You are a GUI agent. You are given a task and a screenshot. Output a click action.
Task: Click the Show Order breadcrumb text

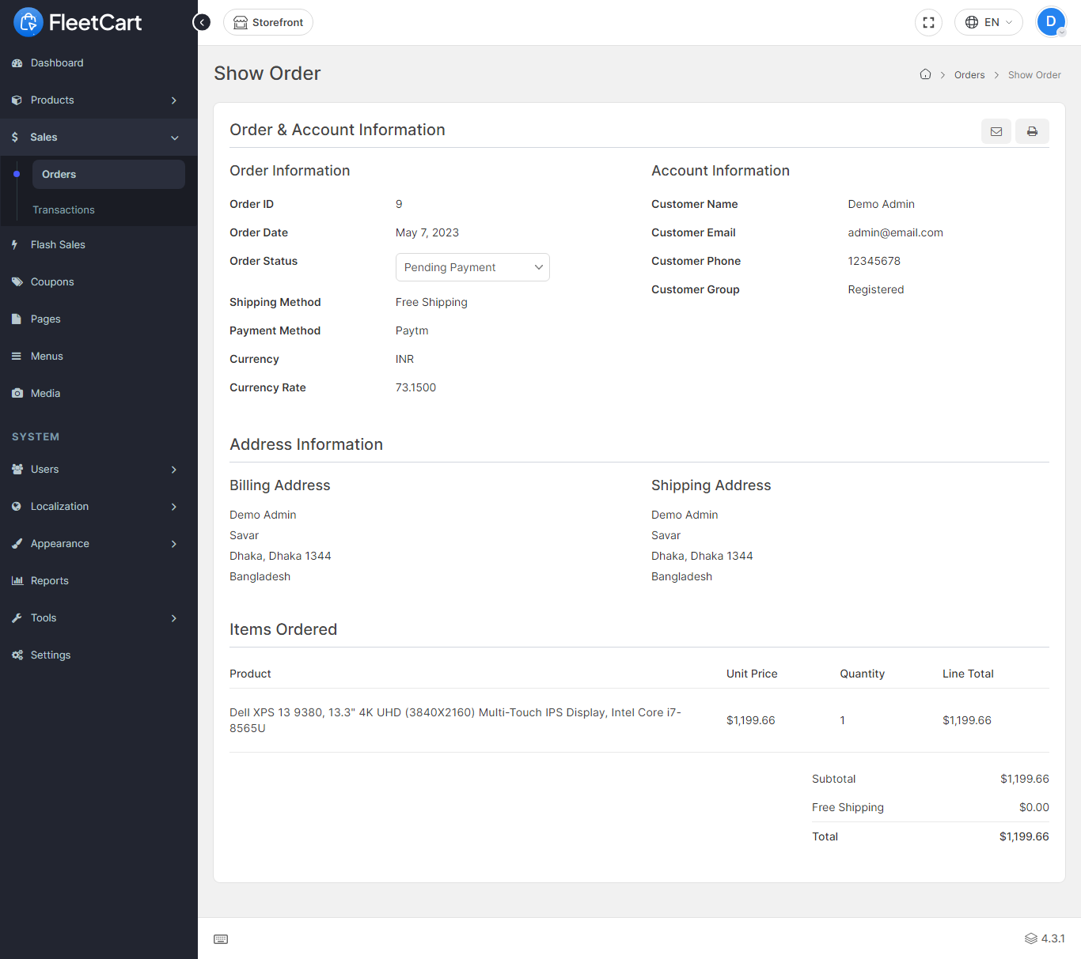1034,75
